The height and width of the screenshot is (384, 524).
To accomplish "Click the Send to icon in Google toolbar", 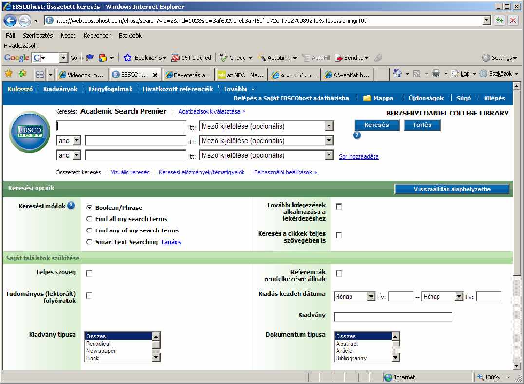I will tap(339, 58).
